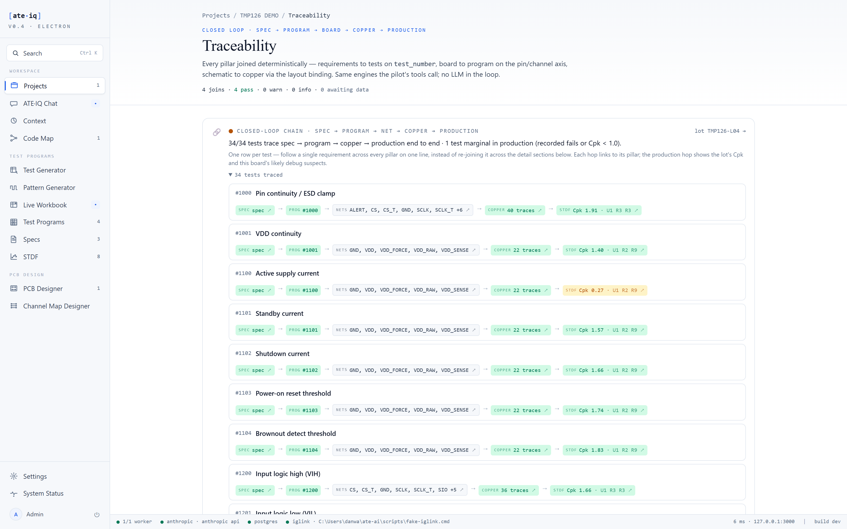Image resolution: width=847 pixels, height=529 pixels.
Task: Click the Context clock icon
Action: [14, 121]
